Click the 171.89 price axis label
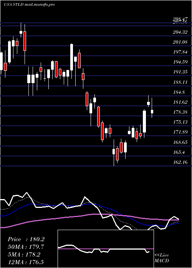This screenshot has height=268, width=192. [180, 132]
